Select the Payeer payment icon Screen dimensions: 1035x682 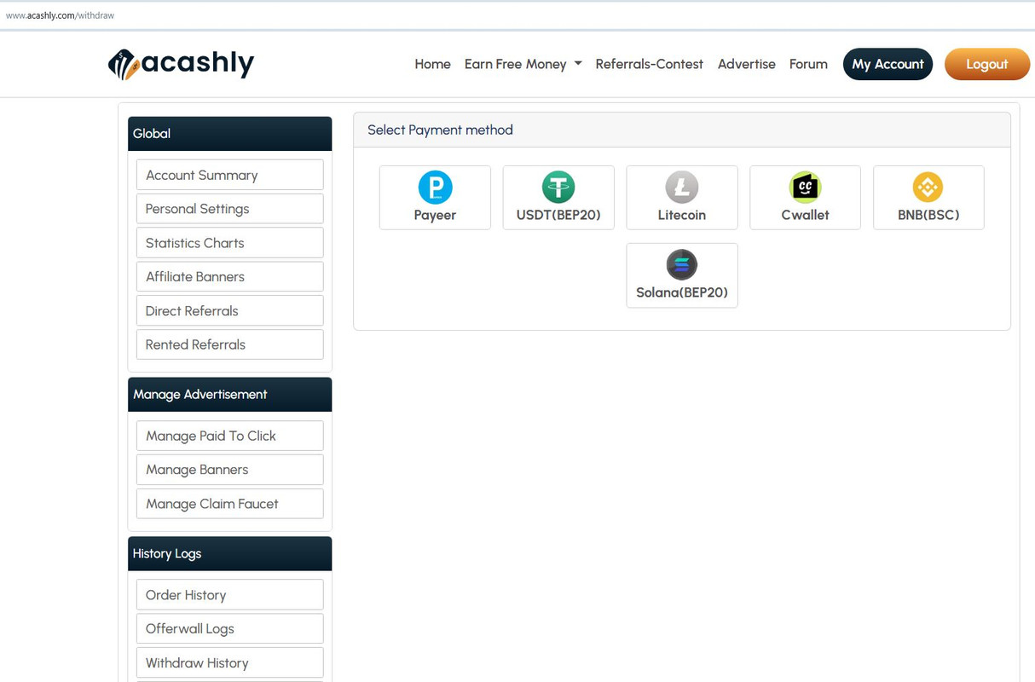435,188
